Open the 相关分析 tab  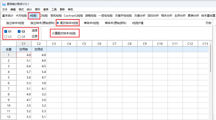(167, 16)
